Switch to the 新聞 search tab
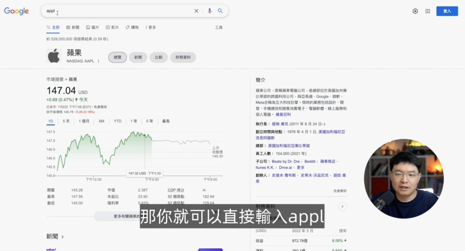This screenshot has width=465, height=251. 73,27
